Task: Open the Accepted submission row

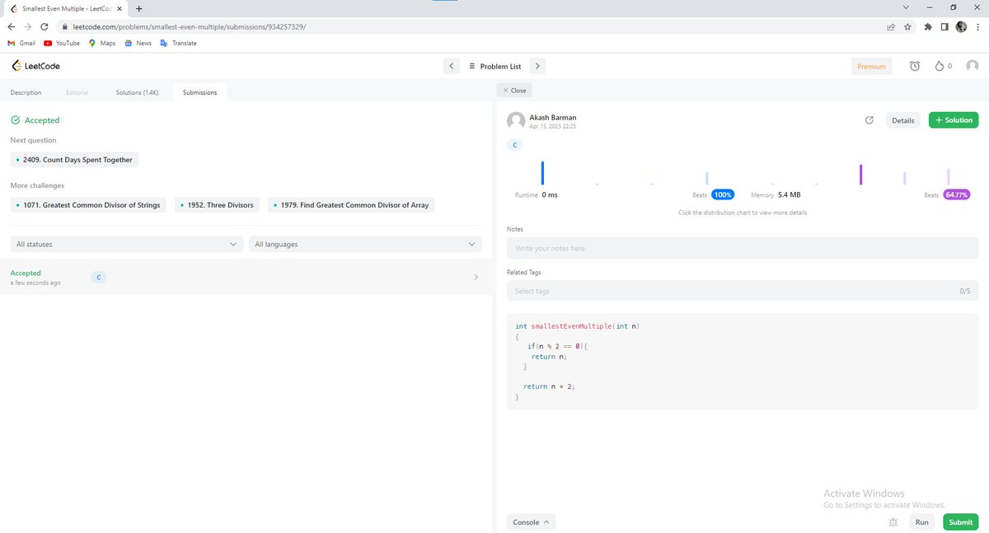Action: click(246, 278)
